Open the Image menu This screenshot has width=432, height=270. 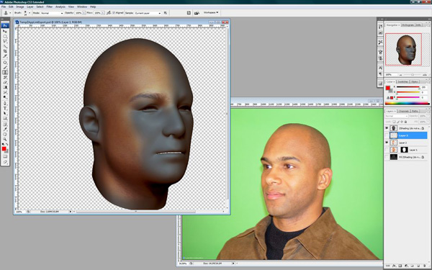20,6
